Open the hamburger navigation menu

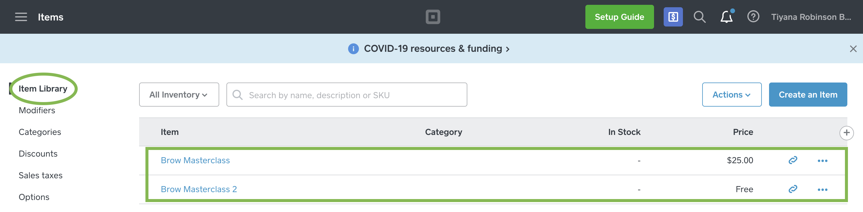[21, 17]
